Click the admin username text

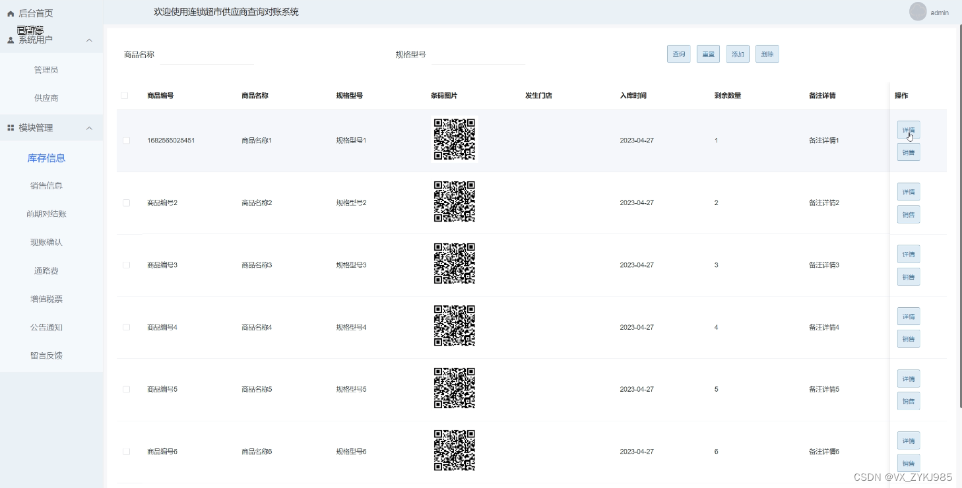click(940, 13)
